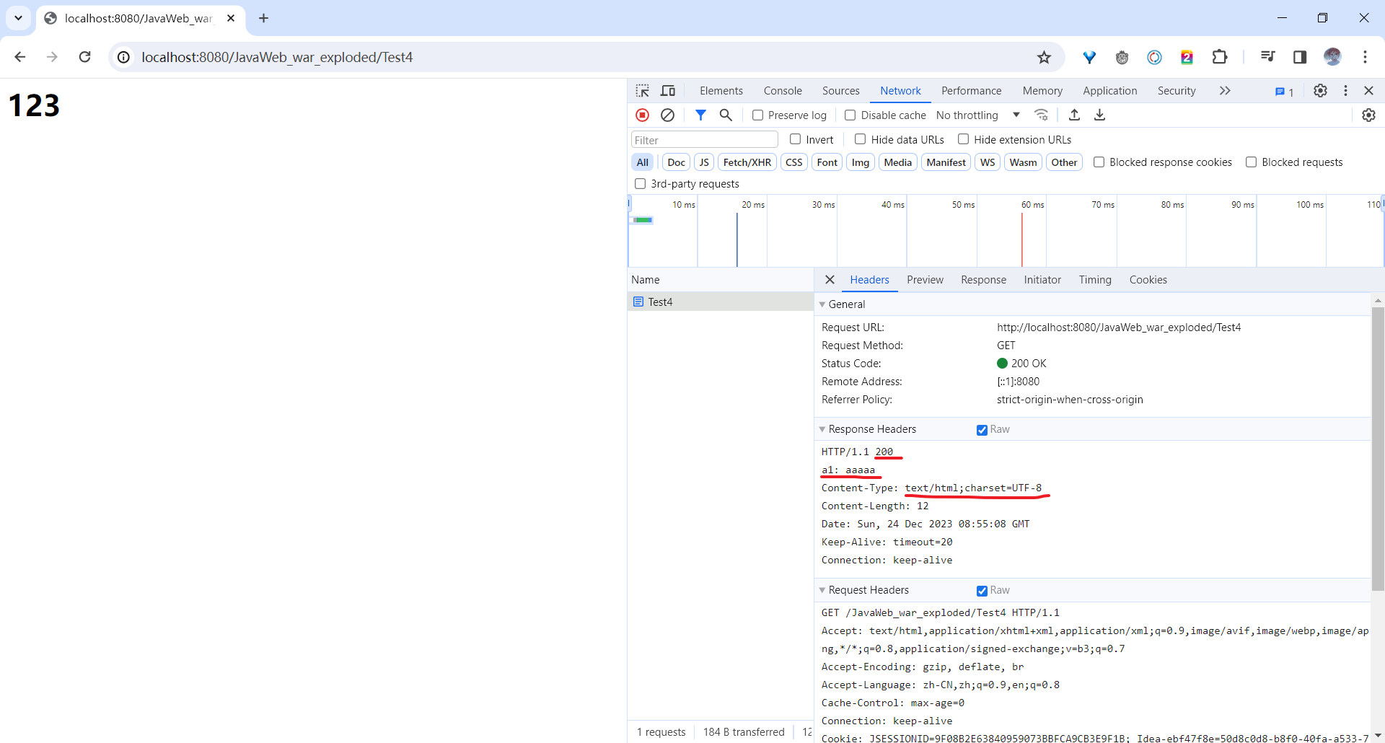The width and height of the screenshot is (1385, 743).
Task: Toggle the device toolbar icon
Action: click(668, 91)
